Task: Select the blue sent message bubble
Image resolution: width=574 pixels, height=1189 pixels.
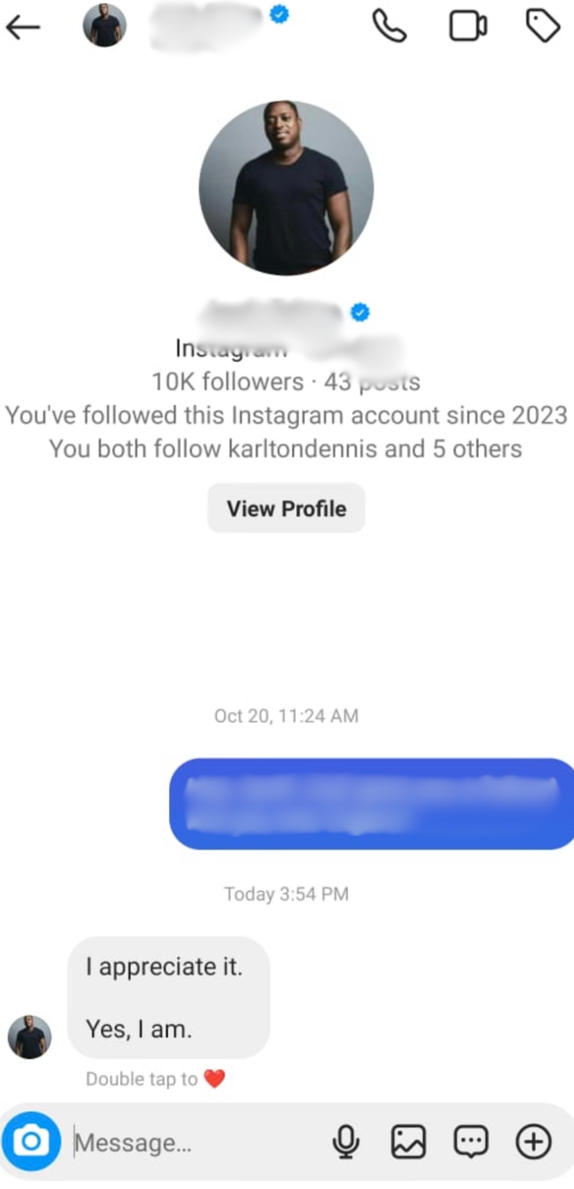Action: [372, 803]
